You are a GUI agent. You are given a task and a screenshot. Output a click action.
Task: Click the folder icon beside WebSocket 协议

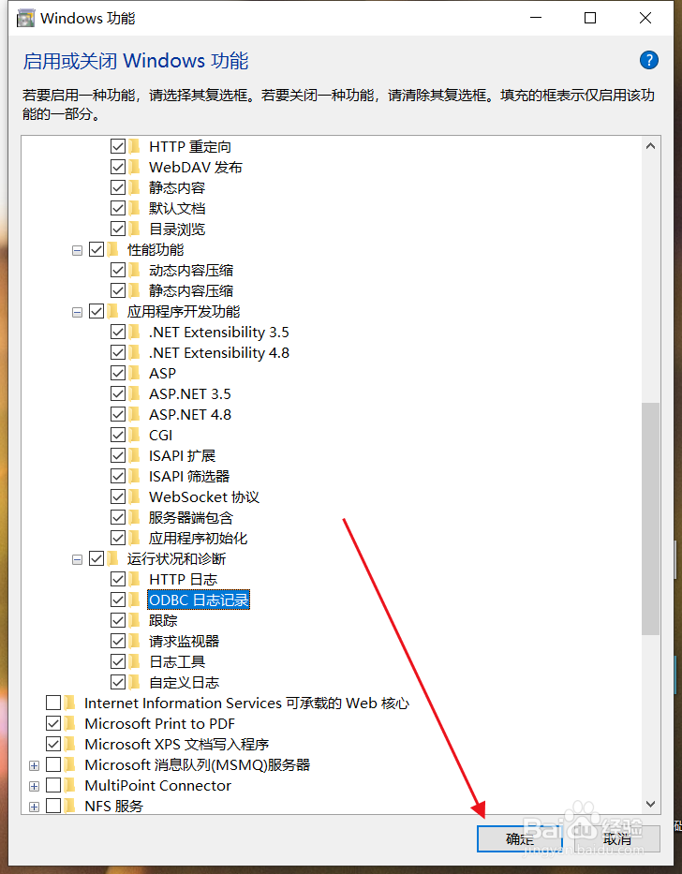click(134, 496)
